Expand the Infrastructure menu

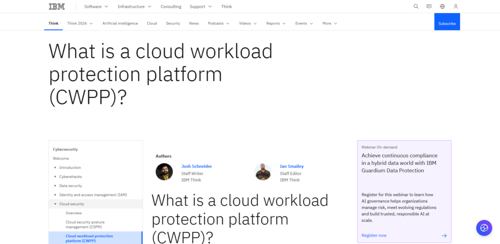point(134,6)
